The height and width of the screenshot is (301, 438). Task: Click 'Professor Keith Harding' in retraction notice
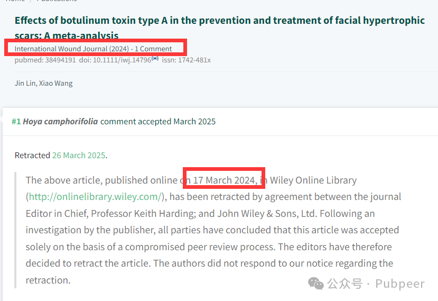[x=143, y=213]
